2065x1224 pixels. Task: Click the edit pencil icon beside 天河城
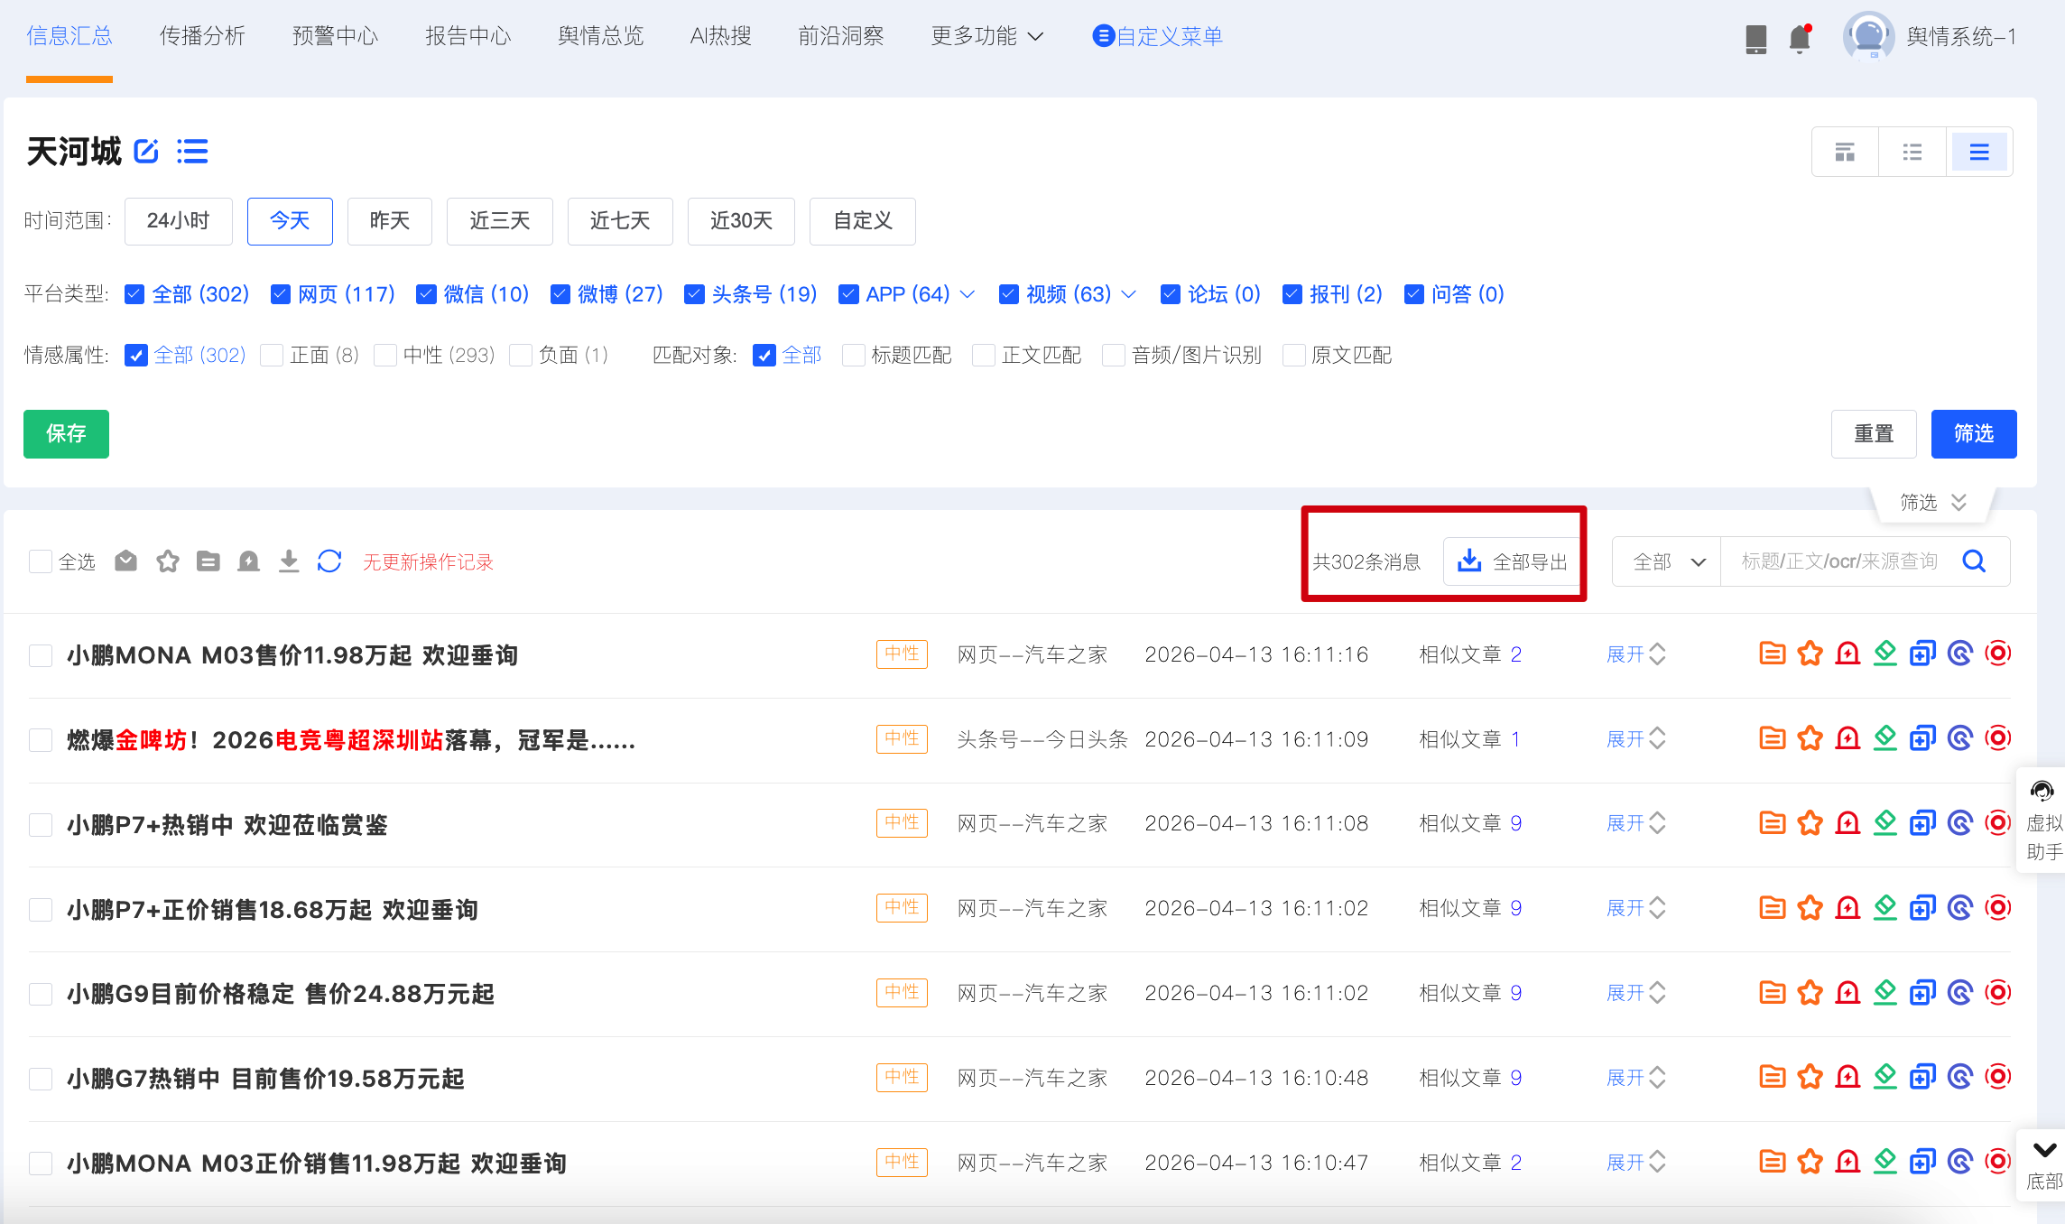click(x=146, y=151)
